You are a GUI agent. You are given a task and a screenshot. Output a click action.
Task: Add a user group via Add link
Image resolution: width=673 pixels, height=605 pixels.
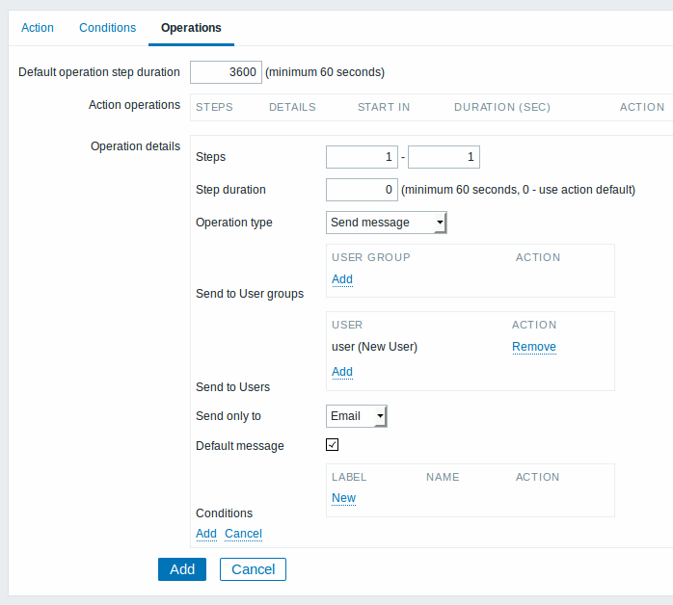pos(342,279)
